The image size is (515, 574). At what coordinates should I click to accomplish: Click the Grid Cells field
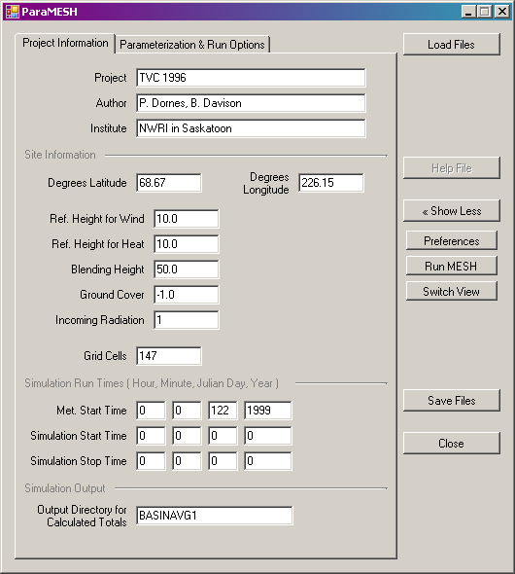(169, 356)
